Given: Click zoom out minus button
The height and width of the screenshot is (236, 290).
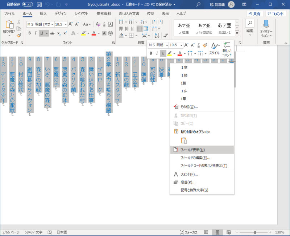Looking at the screenshot, I should (237, 232).
